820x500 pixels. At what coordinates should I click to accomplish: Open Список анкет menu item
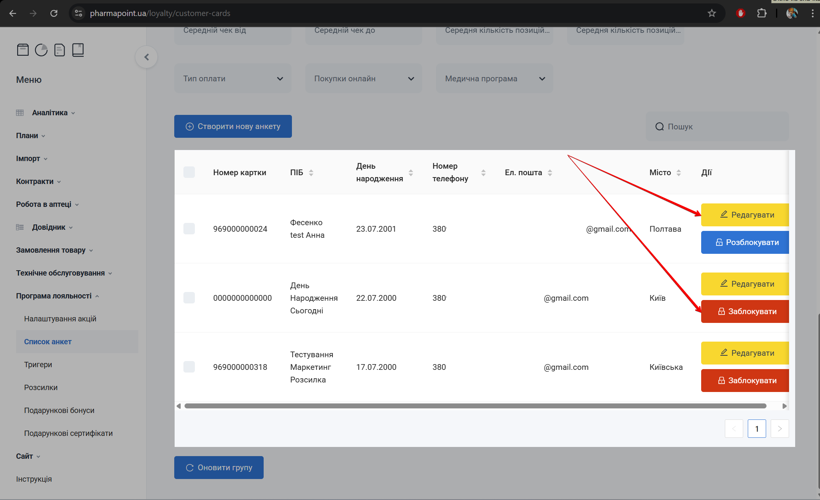77,342
